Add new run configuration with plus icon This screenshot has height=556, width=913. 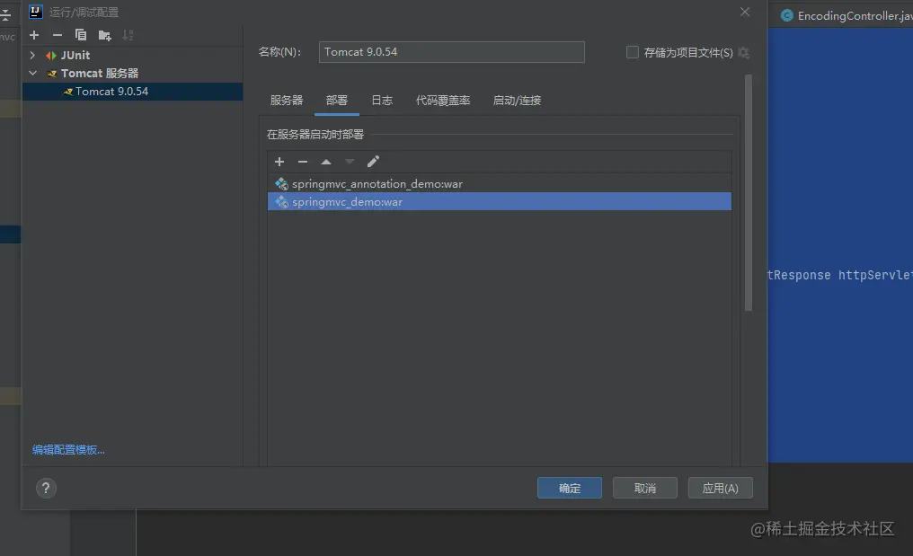coord(34,36)
